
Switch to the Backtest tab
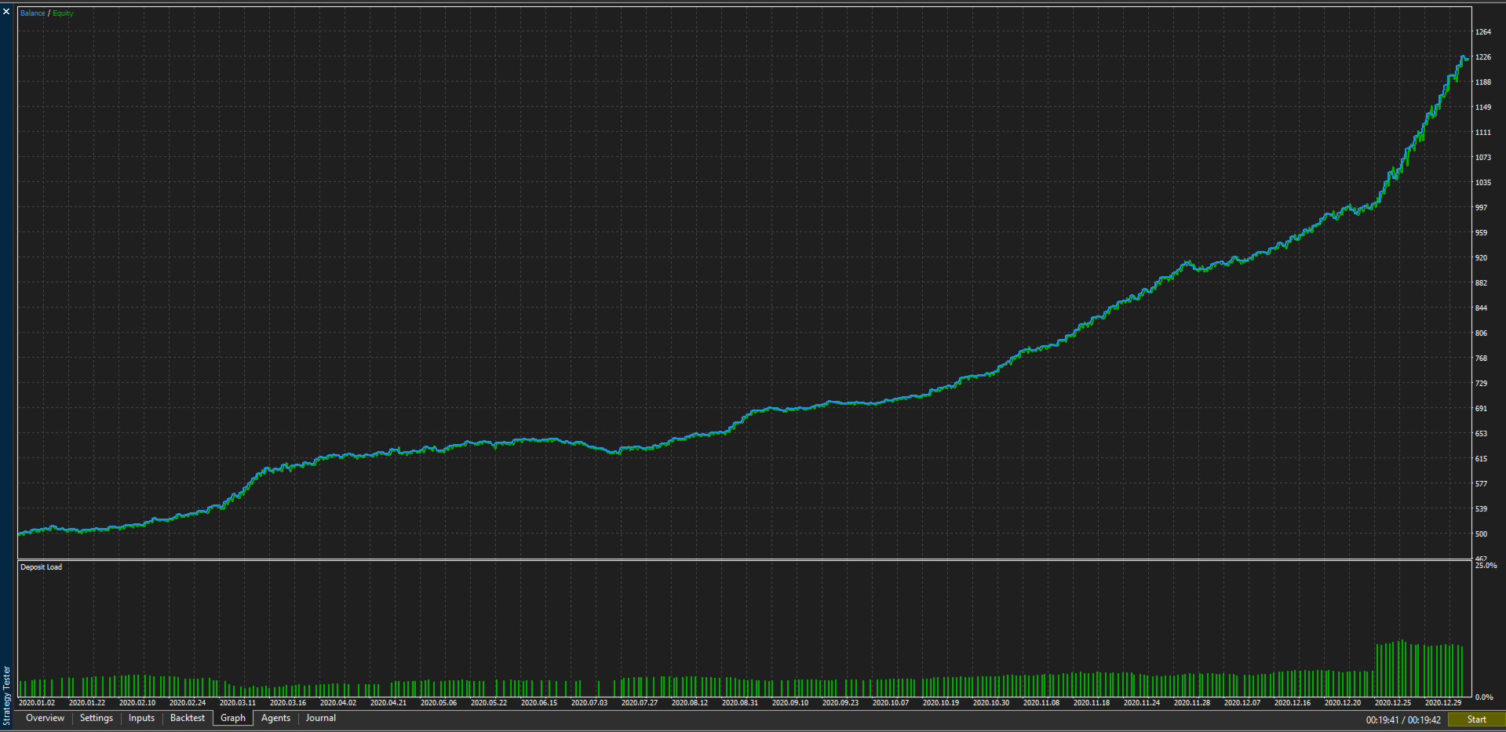pos(188,718)
